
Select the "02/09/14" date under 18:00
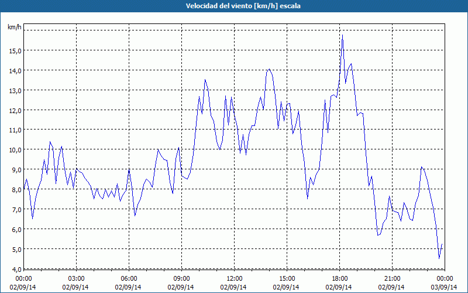click(x=339, y=287)
